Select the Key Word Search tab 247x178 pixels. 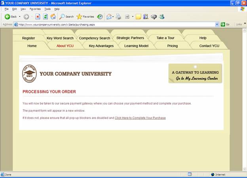[x=60, y=38]
